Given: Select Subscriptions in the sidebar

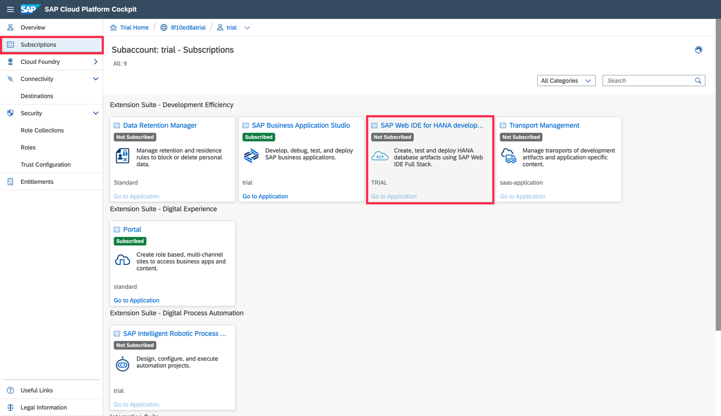Looking at the screenshot, I should pos(52,44).
